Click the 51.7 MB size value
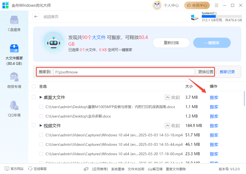Image resolution: width=246 pixels, height=174 pixels. pos(192,135)
